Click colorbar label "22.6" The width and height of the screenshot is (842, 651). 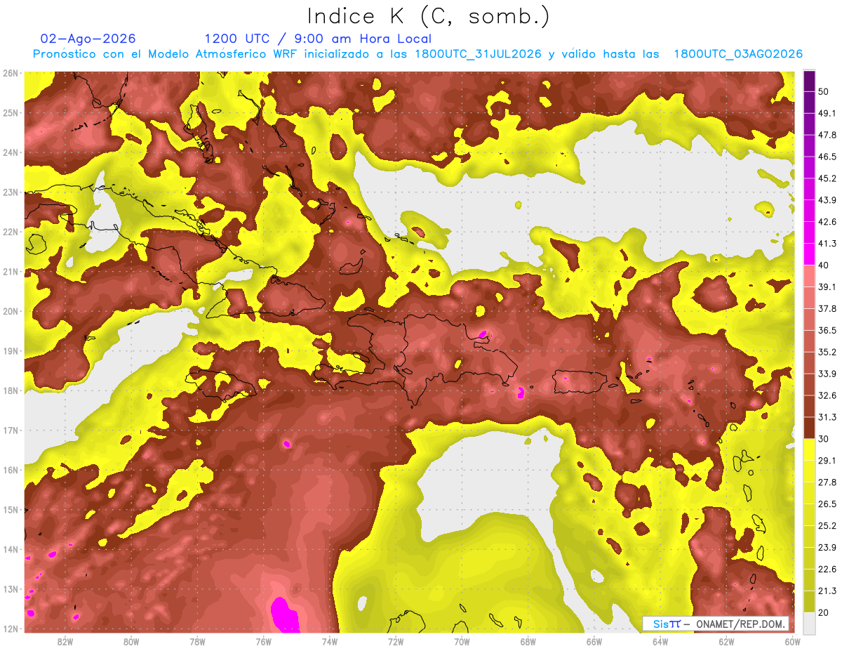click(x=827, y=569)
